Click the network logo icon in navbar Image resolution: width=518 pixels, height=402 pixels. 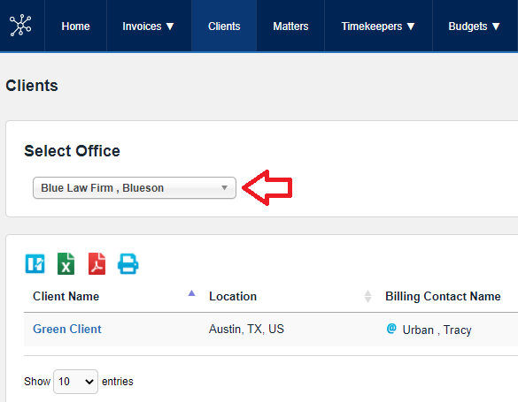click(20, 25)
